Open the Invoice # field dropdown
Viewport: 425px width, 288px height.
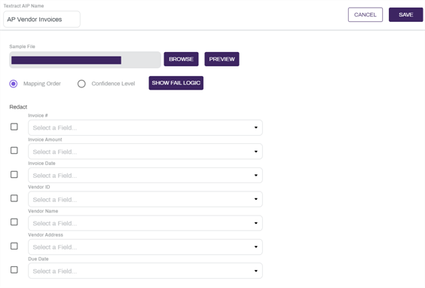(145, 127)
